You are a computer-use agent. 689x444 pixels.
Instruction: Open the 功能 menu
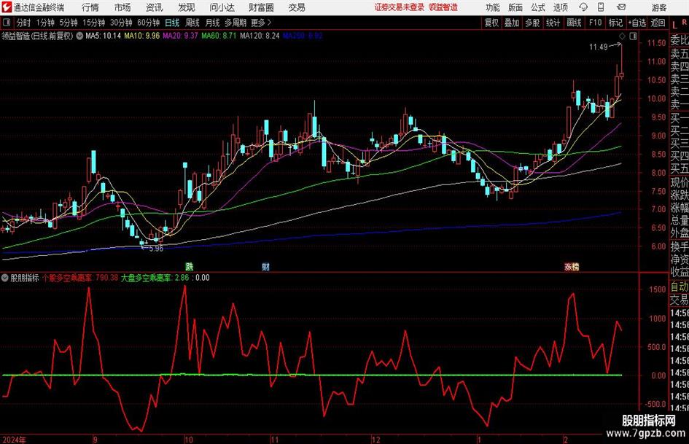[493, 7]
